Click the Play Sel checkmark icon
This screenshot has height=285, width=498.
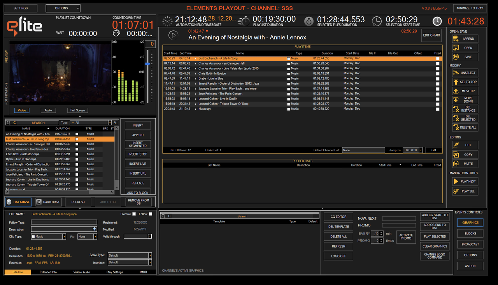click(x=456, y=191)
